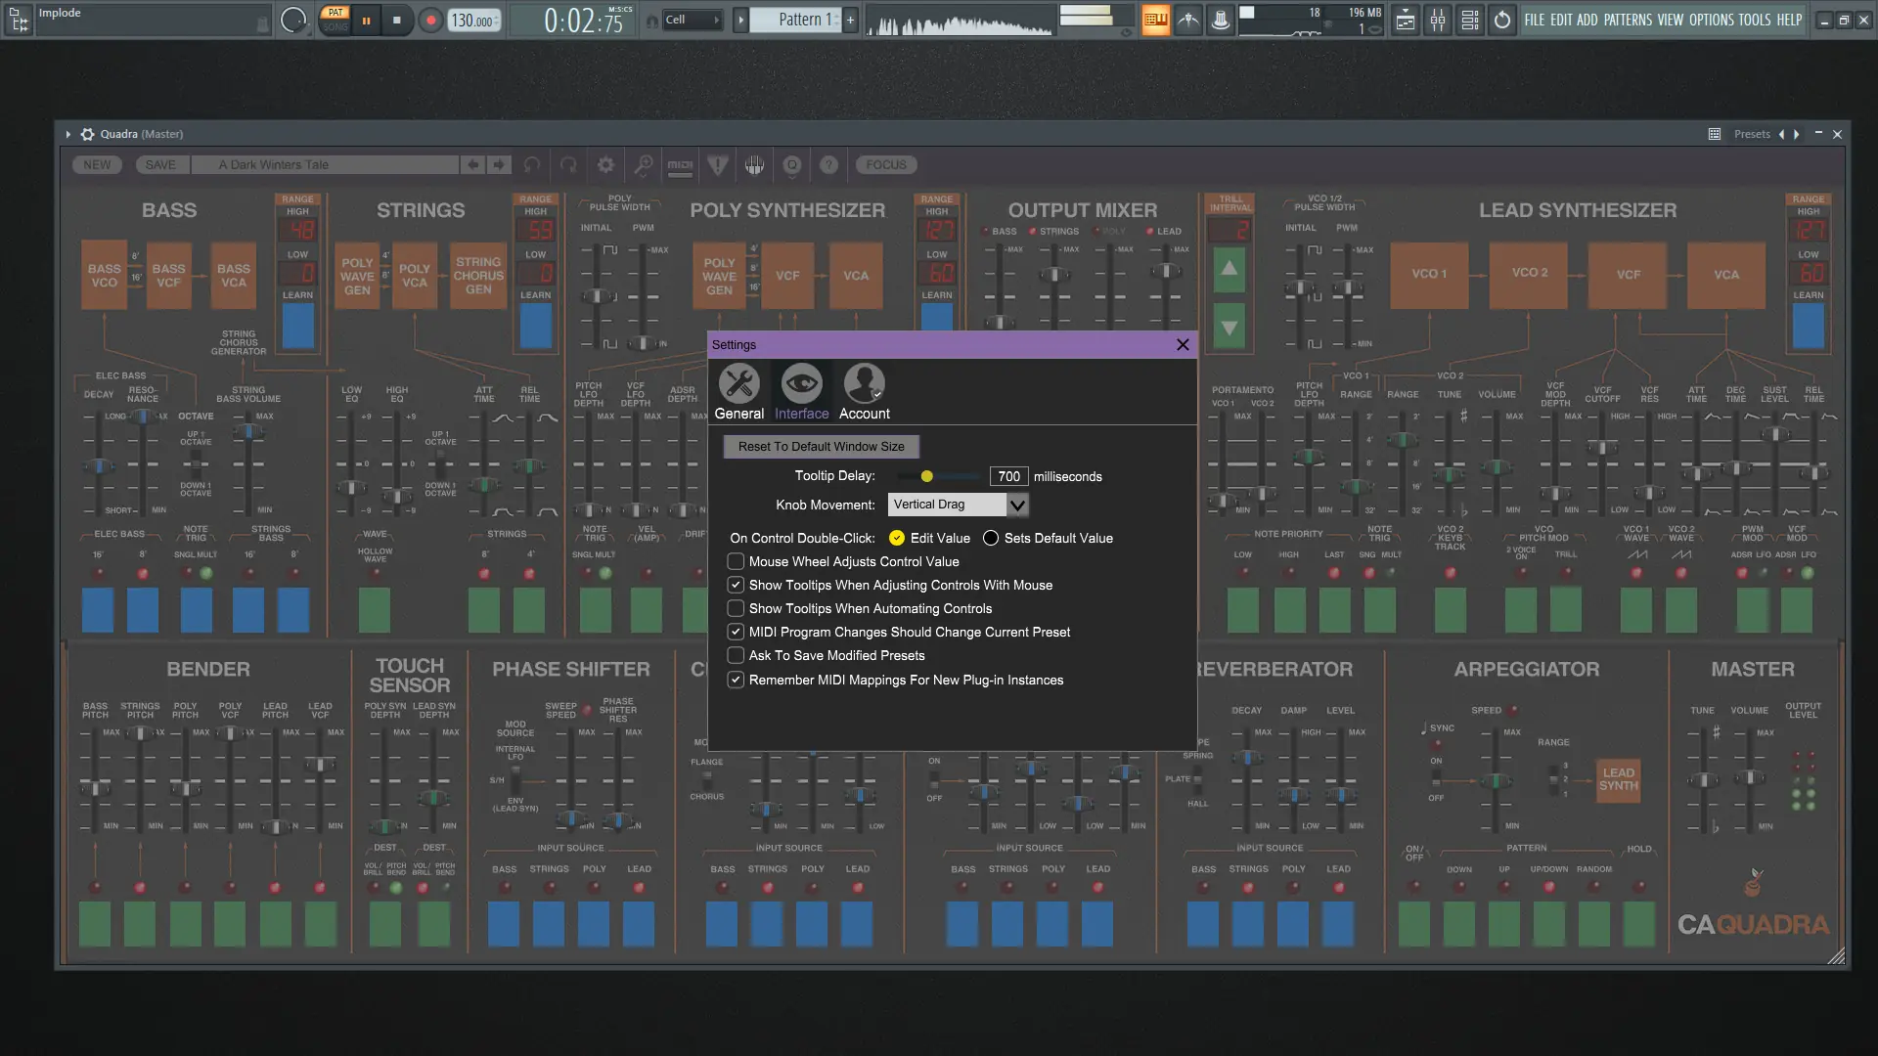Stop playback with the stop button
This screenshot has width=1878, height=1056.
(x=396, y=20)
